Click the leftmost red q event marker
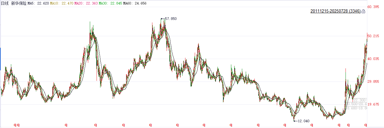Image resolution: width=384 pixels, height=128 pixels. click(15, 124)
